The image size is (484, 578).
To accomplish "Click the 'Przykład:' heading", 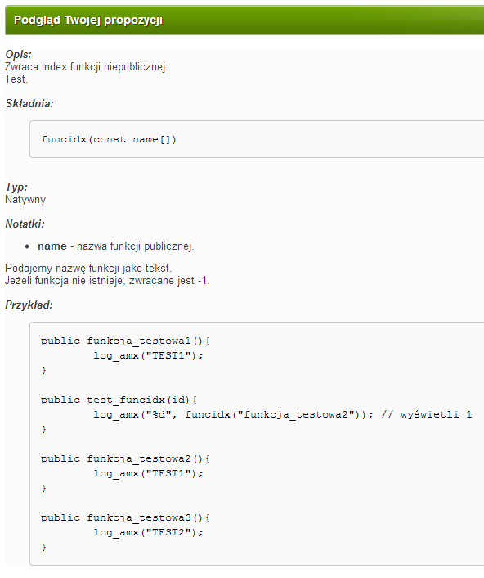I will [29, 305].
